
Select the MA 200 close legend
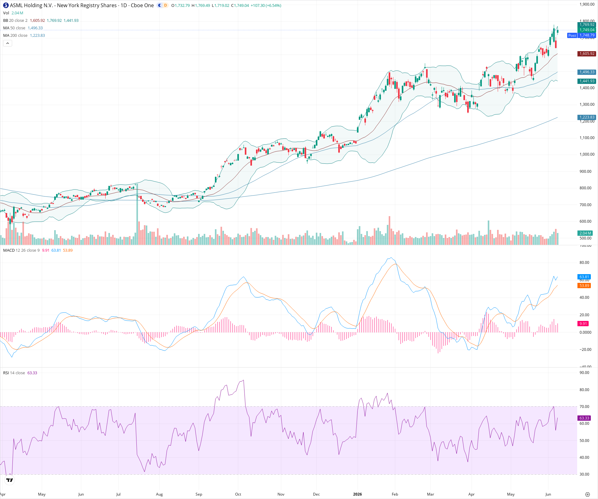tap(15, 35)
